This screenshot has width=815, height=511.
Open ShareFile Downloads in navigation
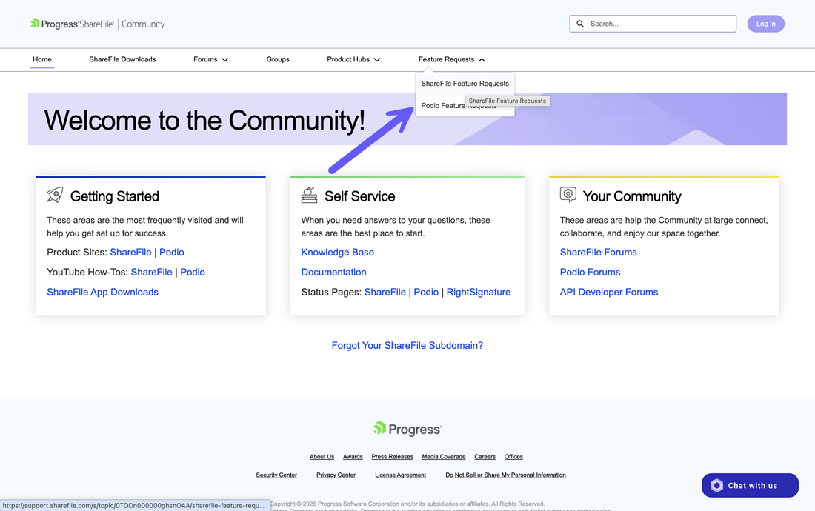(x=123, y=59)
